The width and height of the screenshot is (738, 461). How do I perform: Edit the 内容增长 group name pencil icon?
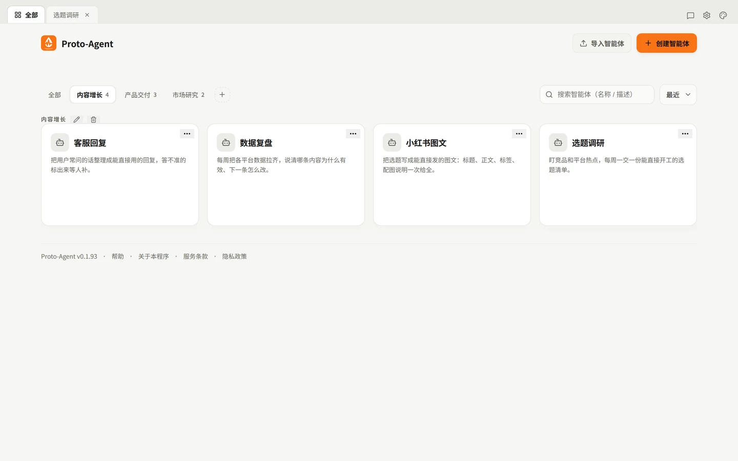(76, 119)
